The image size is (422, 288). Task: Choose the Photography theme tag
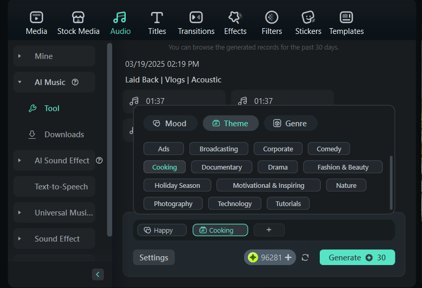[173, 204]
